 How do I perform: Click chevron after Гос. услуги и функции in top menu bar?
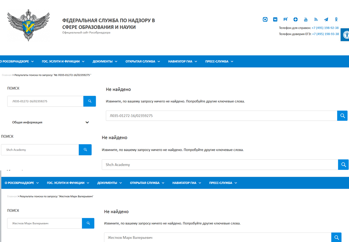(x=83, y=62)
